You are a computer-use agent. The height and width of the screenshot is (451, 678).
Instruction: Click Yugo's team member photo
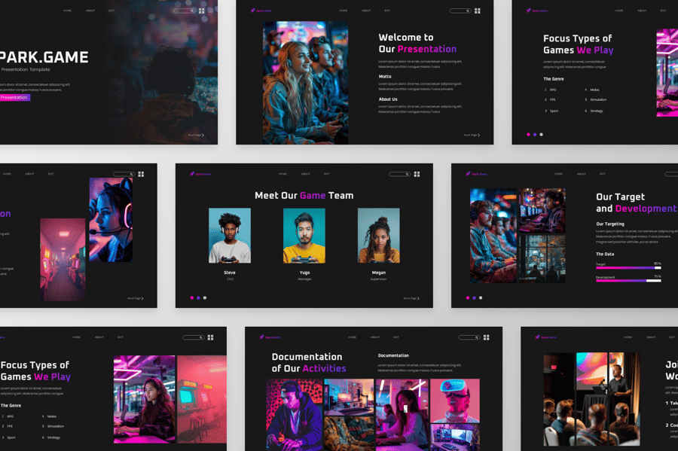[304, 236]
